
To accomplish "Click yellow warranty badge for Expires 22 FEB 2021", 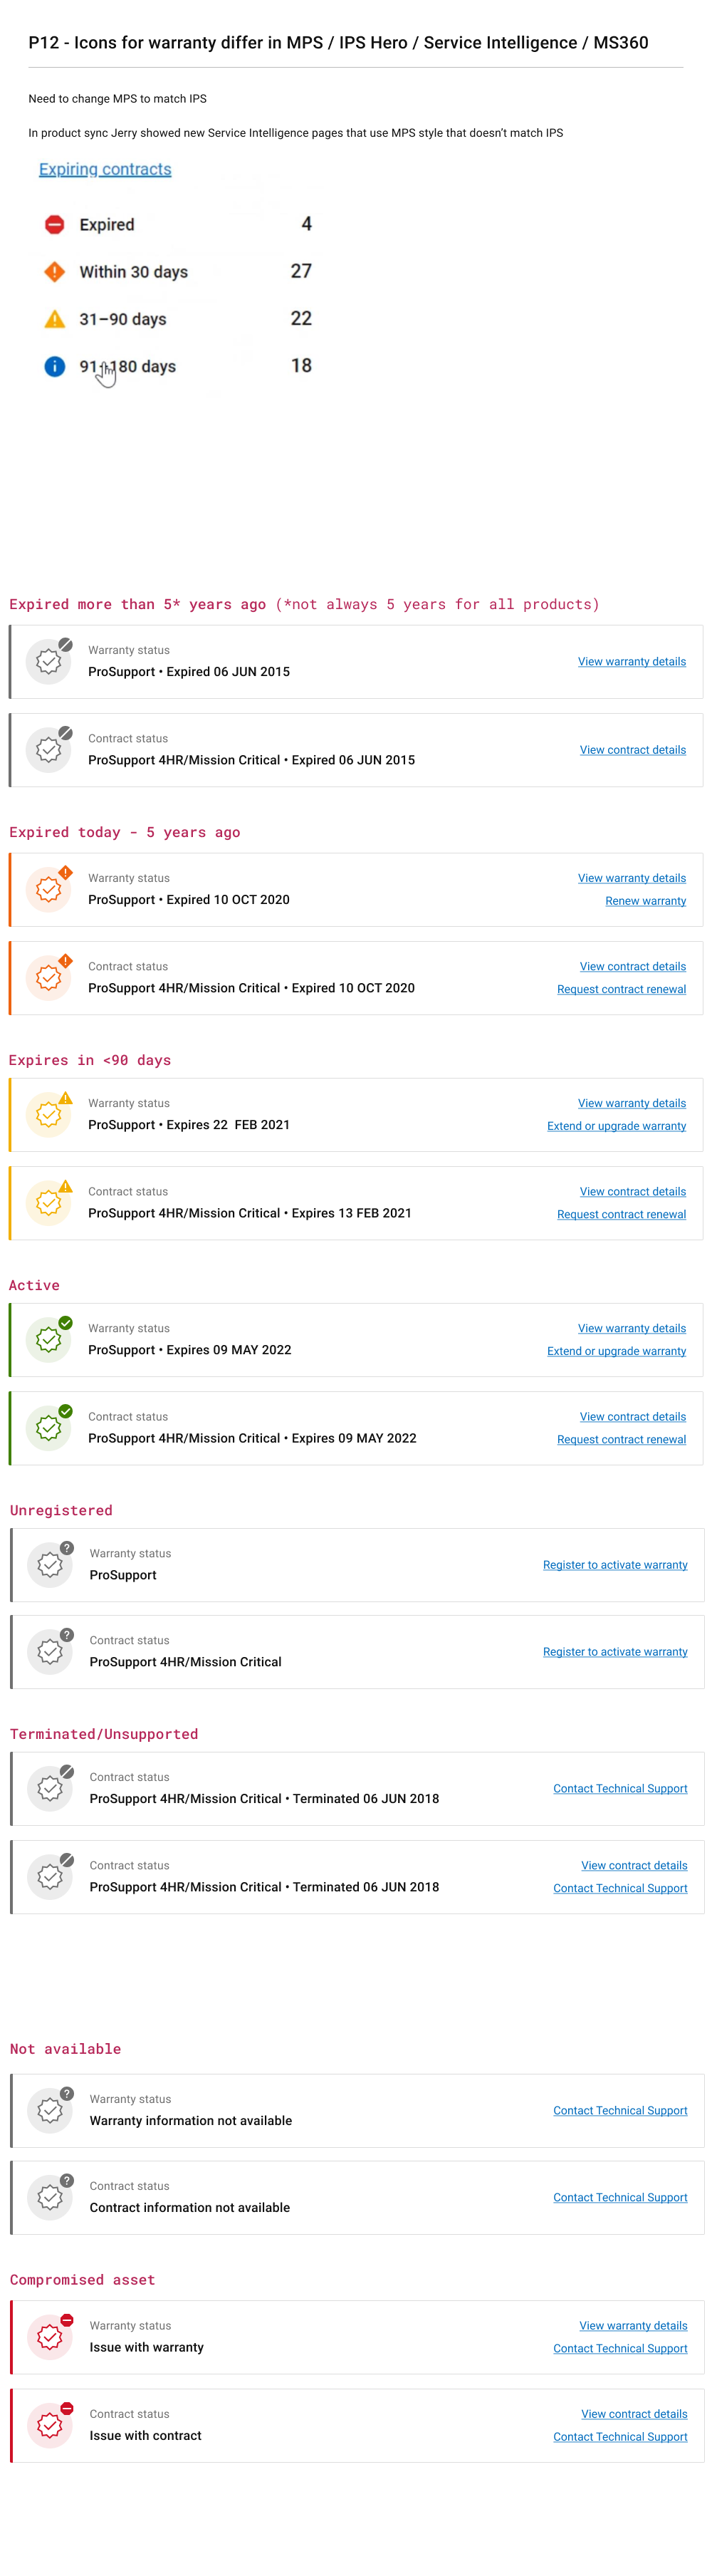I will (49, 1114).
